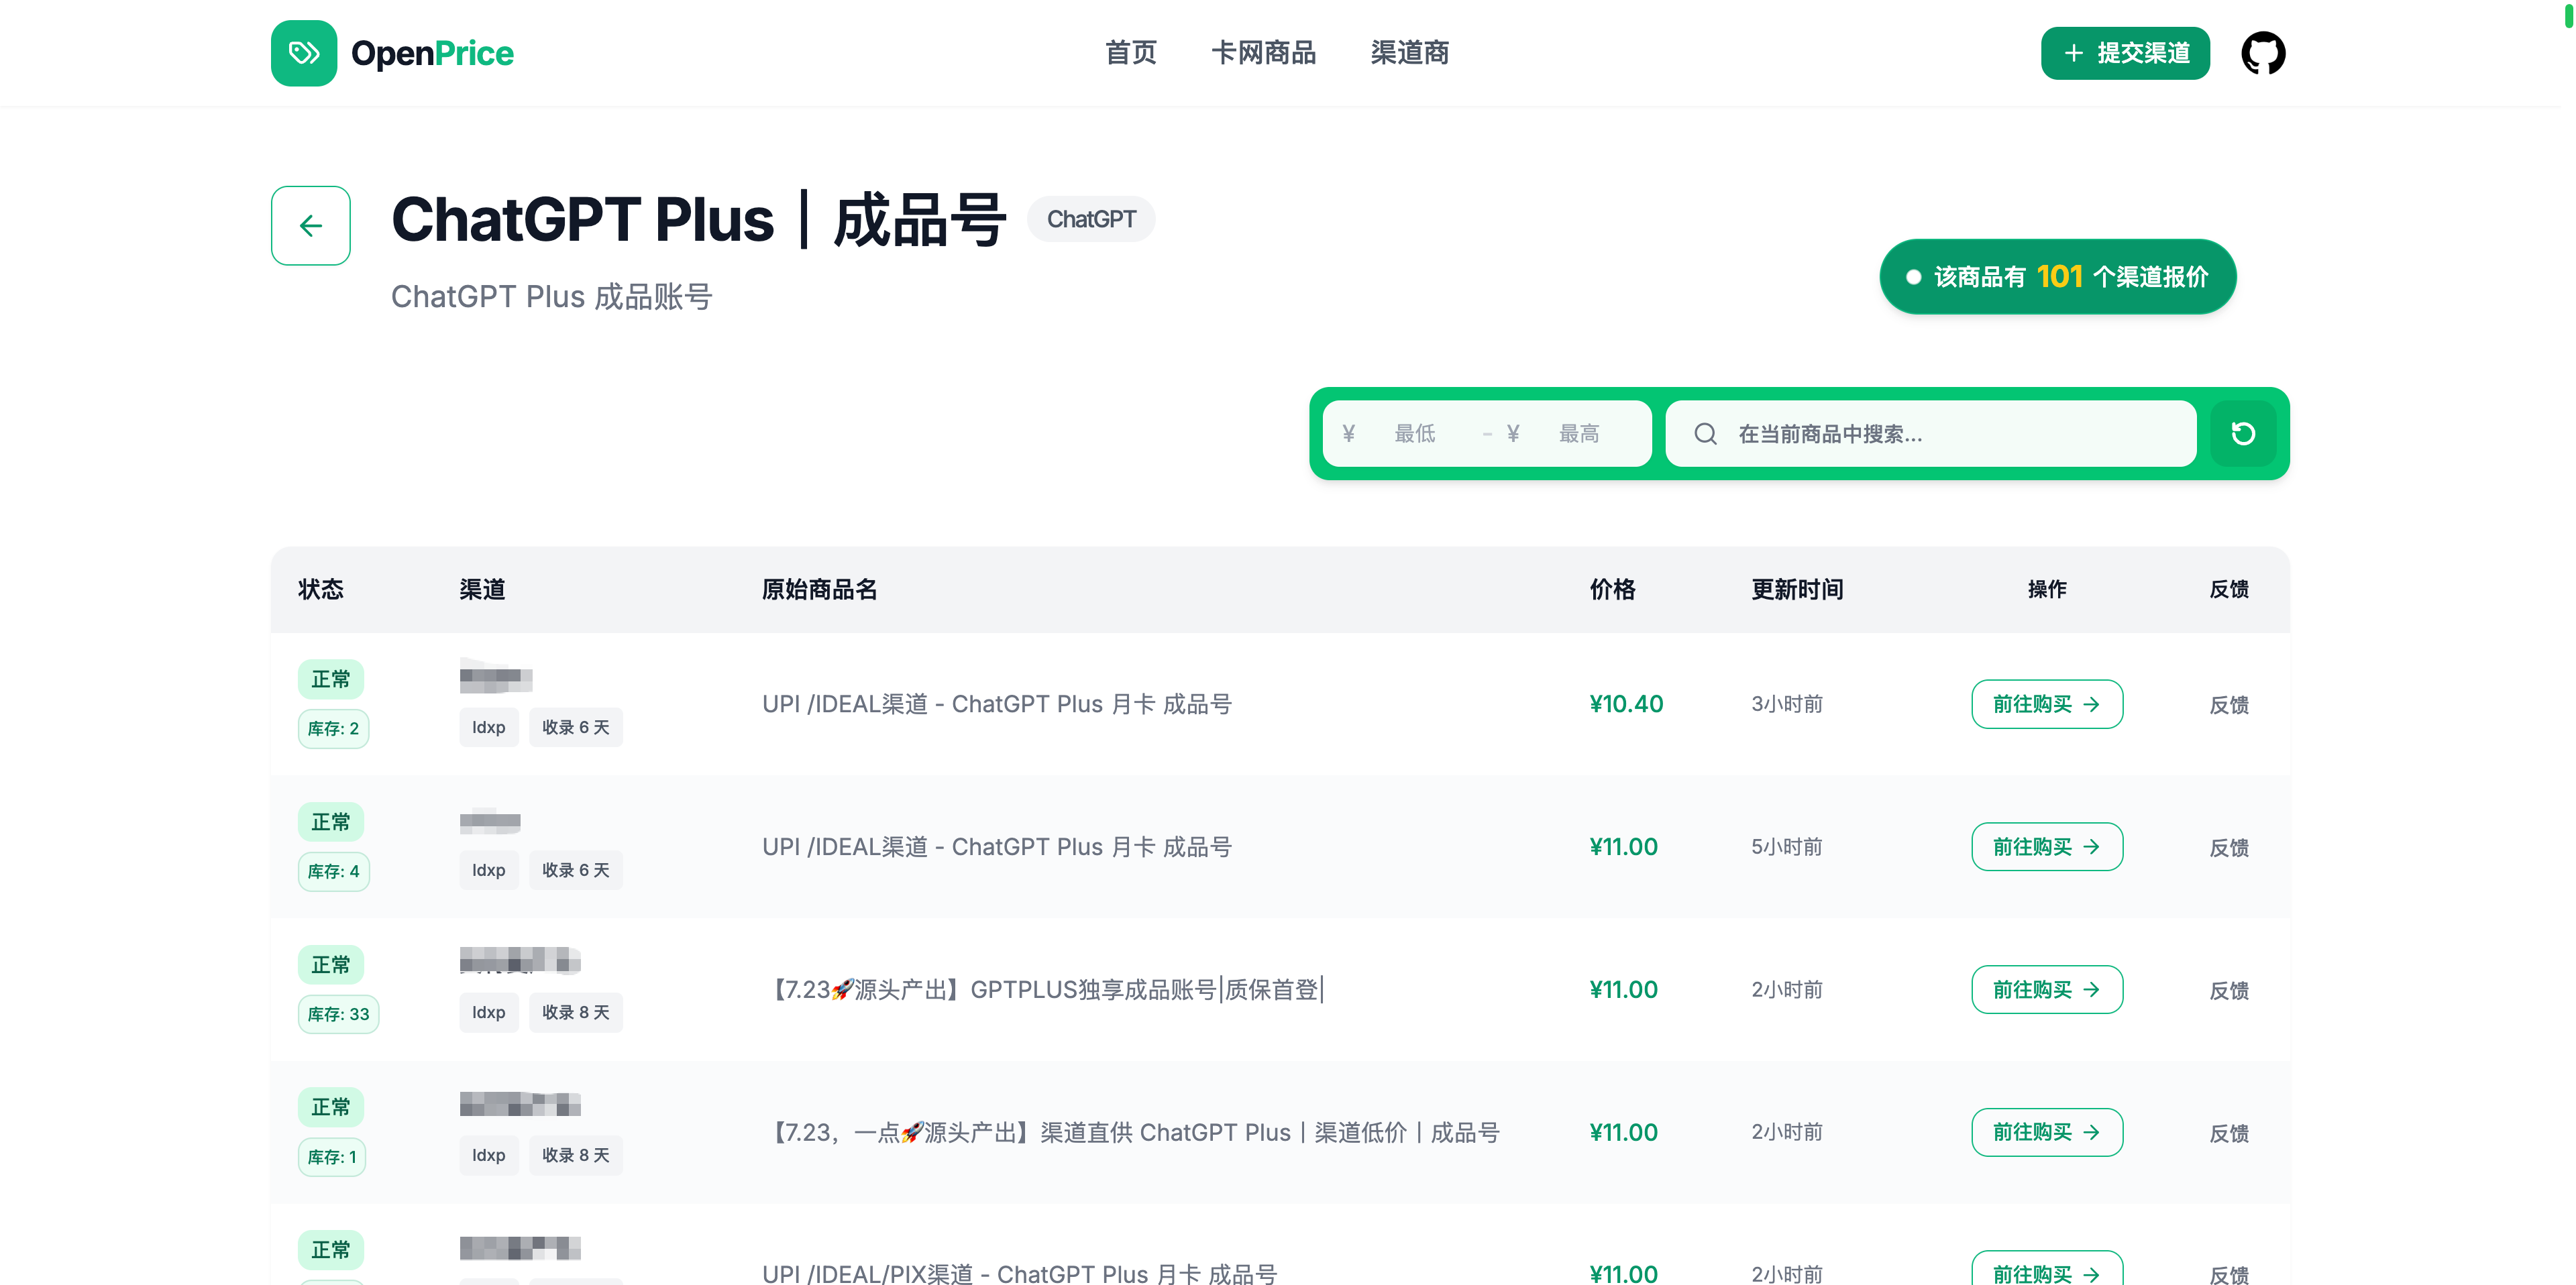Click the UPI /IDEAL/PIX渠道 product name

coord(1019,1274)
